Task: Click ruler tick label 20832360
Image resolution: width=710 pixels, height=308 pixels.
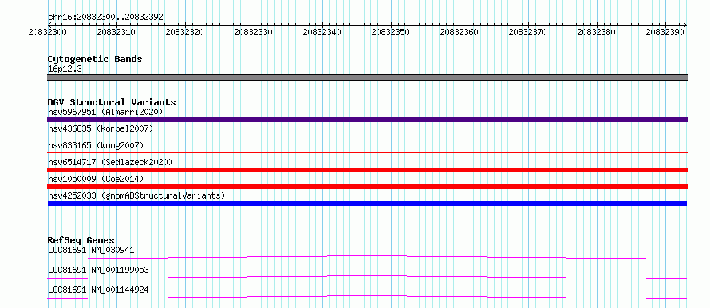Action: pyautogui.click(x=460, y=33)
